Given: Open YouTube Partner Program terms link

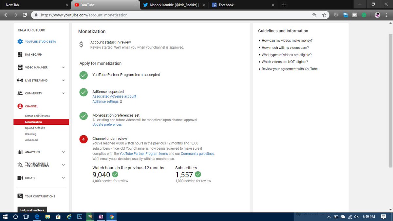Looking at the screenshot, I should click(x=144, y=154).
